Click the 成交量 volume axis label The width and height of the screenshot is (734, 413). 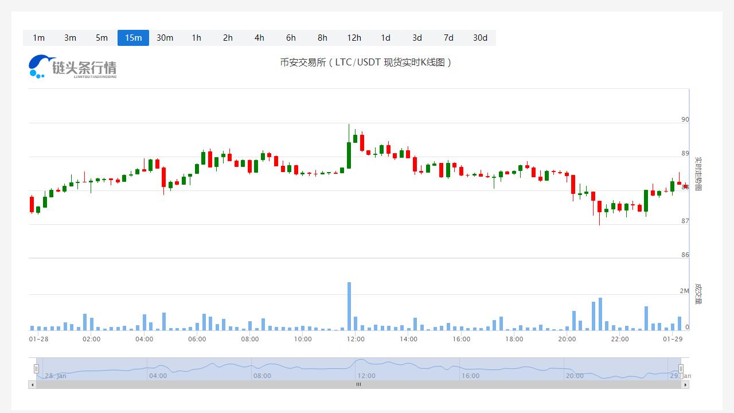(x=698, y=294)
